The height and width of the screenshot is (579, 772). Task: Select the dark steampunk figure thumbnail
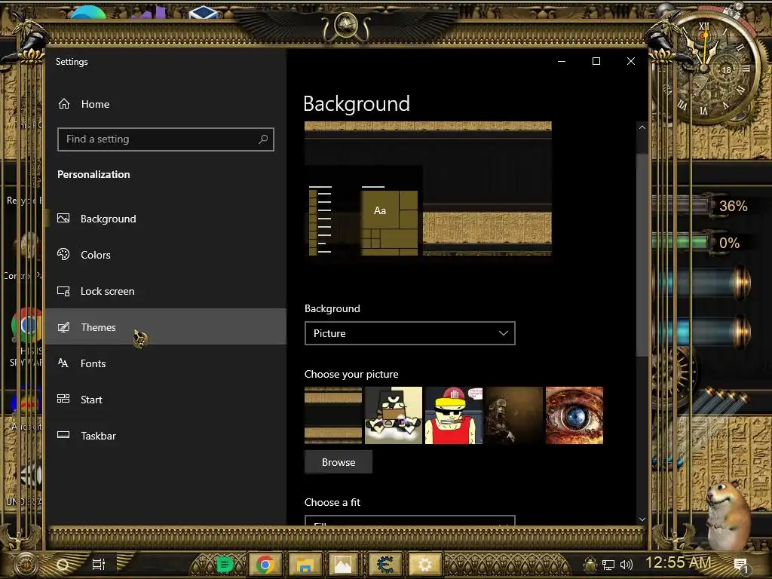pos(514,415)
